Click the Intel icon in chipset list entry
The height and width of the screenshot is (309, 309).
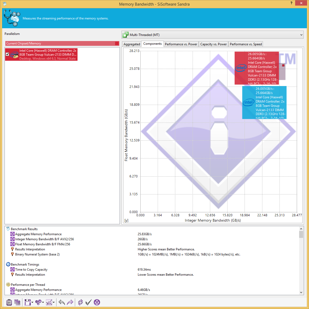pos(14,55)
